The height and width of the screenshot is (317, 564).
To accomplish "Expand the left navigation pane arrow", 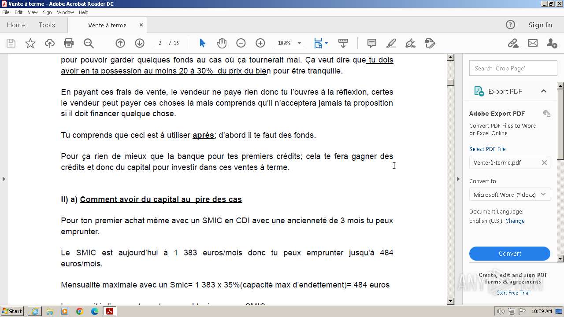I will (4, 179).
